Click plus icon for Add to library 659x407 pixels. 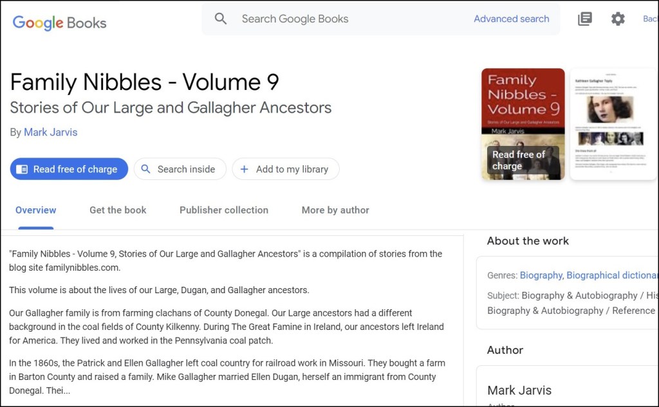245,169
